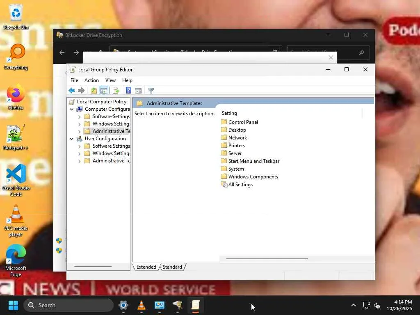Click the Control Panel taskbar icon
The height and width of the screenshot is (315, 420).
pos(160,305)
